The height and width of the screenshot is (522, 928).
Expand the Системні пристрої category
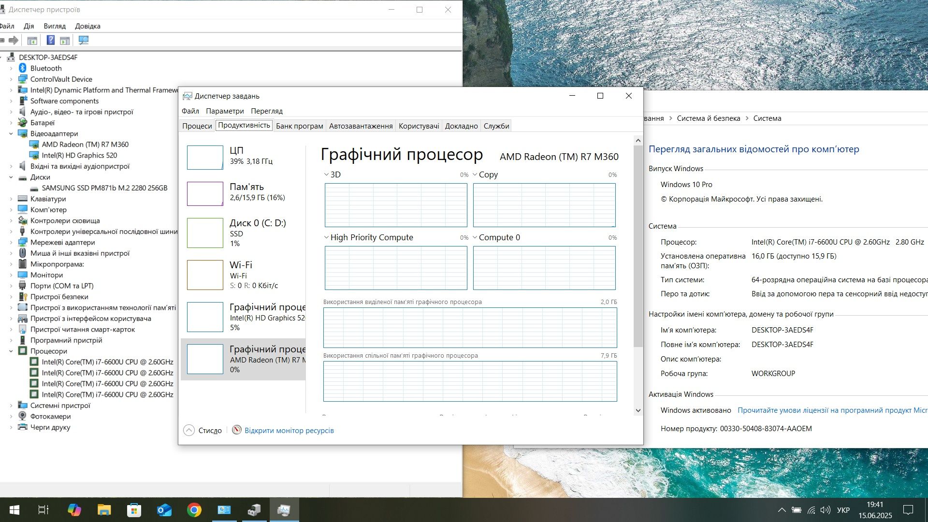[x=11, y=406]
